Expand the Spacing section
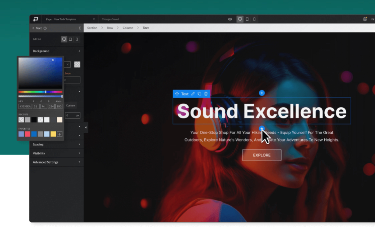Image resolution: width=375 pixels, height=234 pixels. [x=56, y=144]
